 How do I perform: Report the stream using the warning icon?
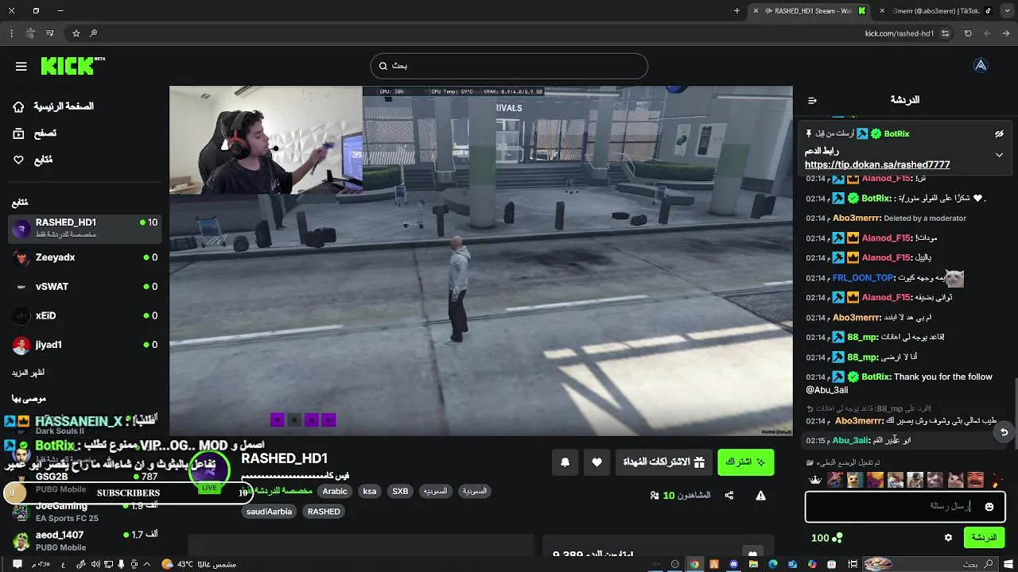[x=760, y=496]
